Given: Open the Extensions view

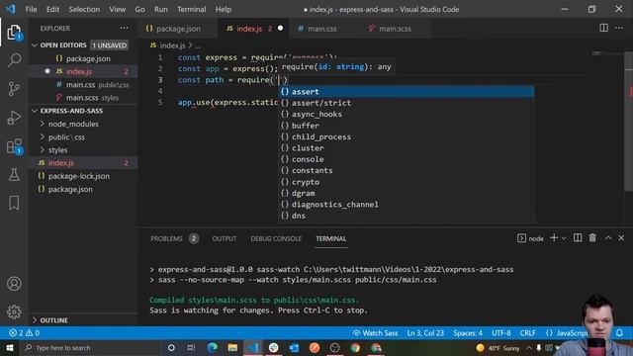Looking at the screenshot, I should coord(14,146).
